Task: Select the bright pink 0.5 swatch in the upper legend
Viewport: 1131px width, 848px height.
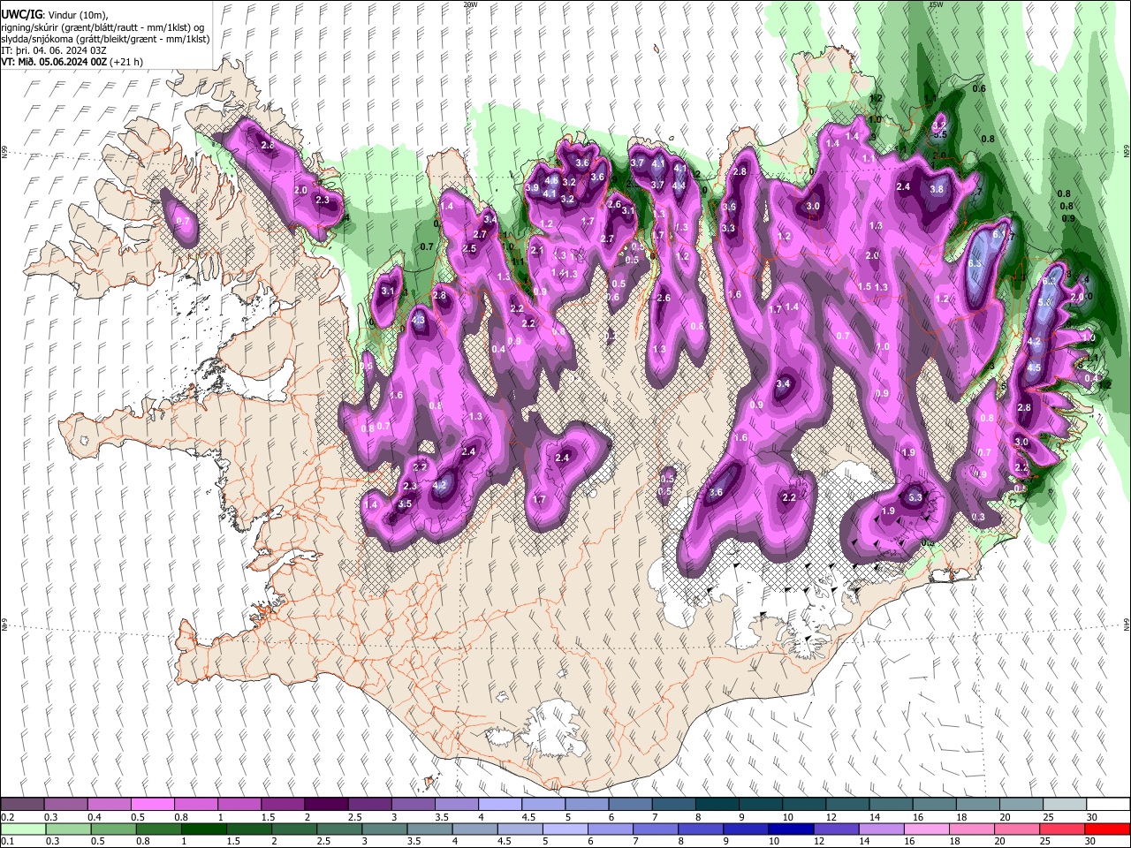Action: pos(152,805)
